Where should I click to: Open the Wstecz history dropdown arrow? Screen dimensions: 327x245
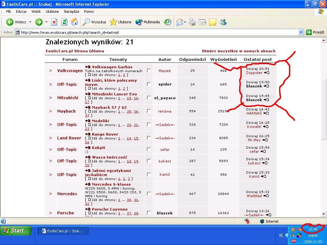click(30, 22)
